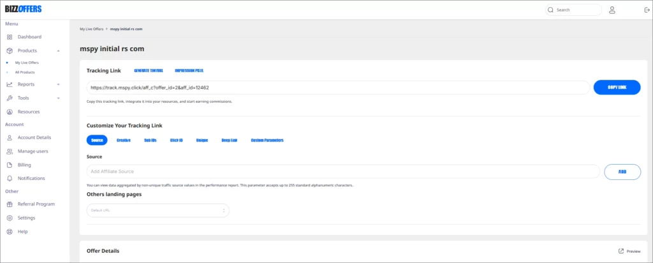
Task: Click the Notifications bell icon
Action: coord(10,178)
